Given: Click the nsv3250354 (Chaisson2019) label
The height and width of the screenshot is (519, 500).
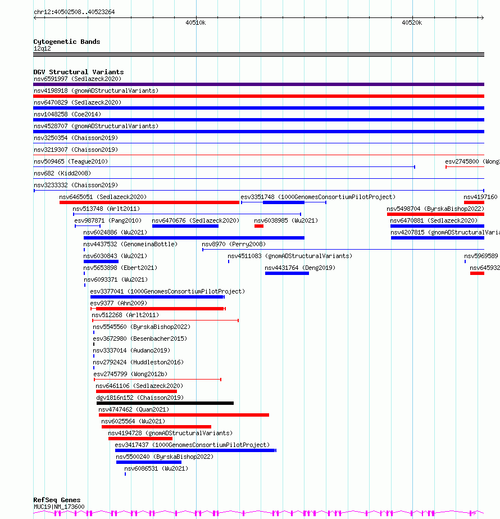Looking at the screenshot, I should [76, 138].
